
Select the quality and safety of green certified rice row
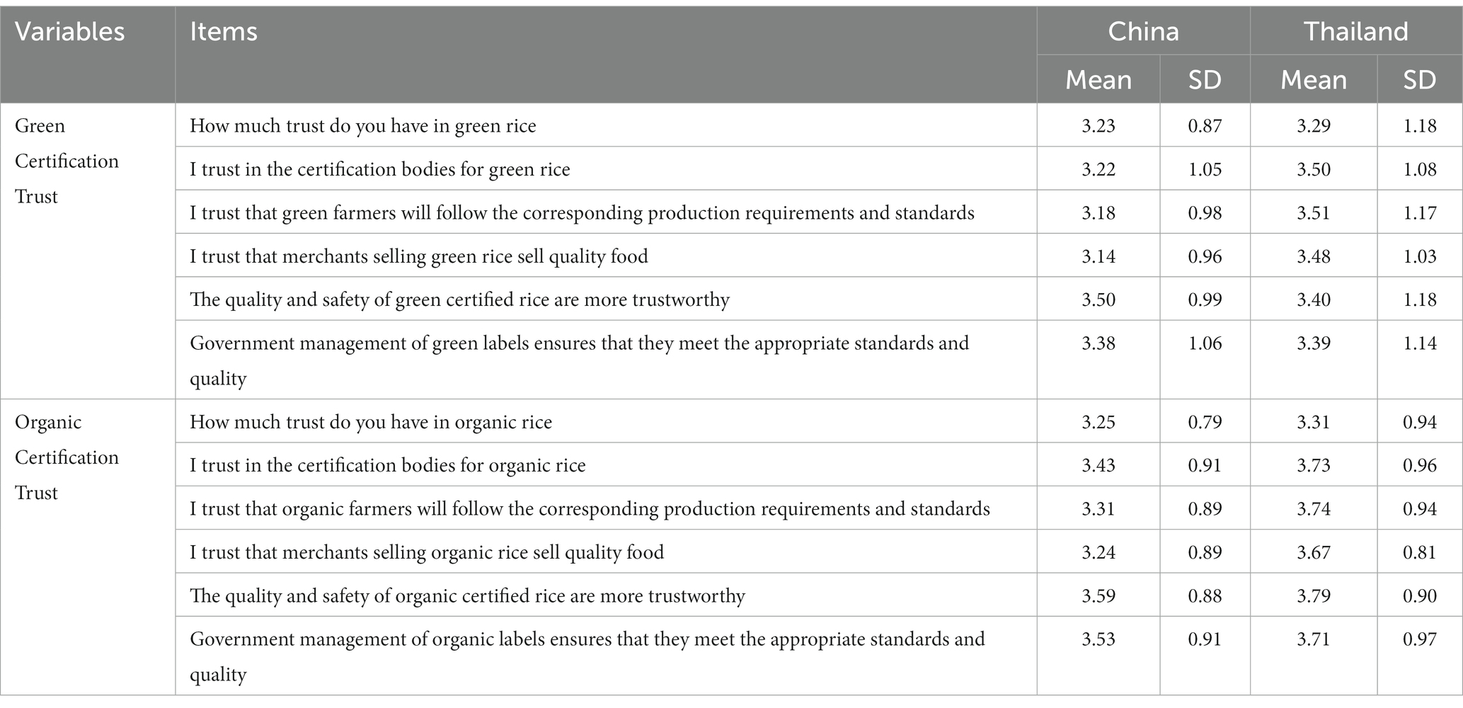pyautogui.click(x=459, y=300)
